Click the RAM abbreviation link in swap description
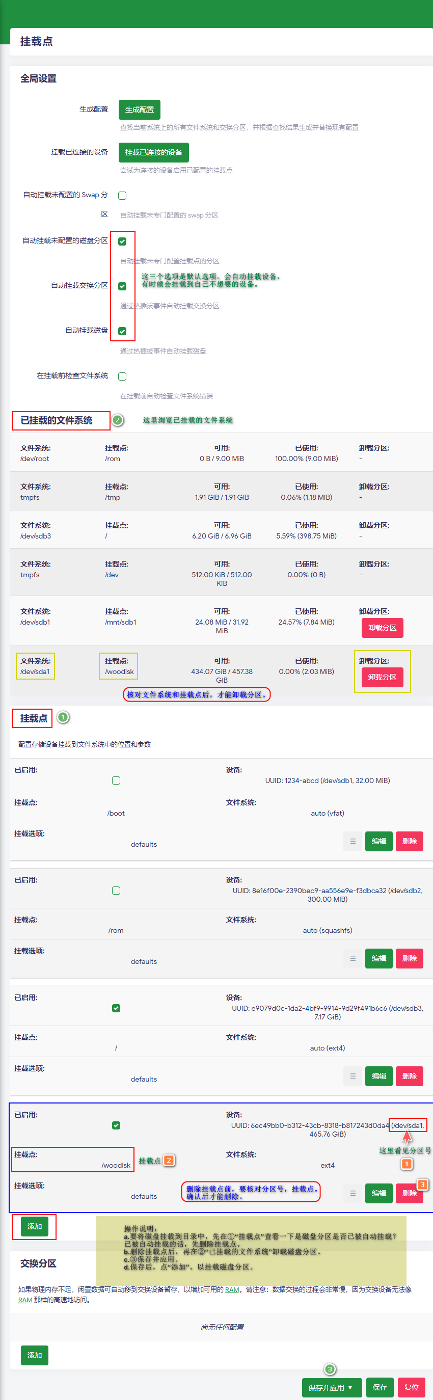The width and height of the screenshot is (433, 1400). tap(232, 1289)
